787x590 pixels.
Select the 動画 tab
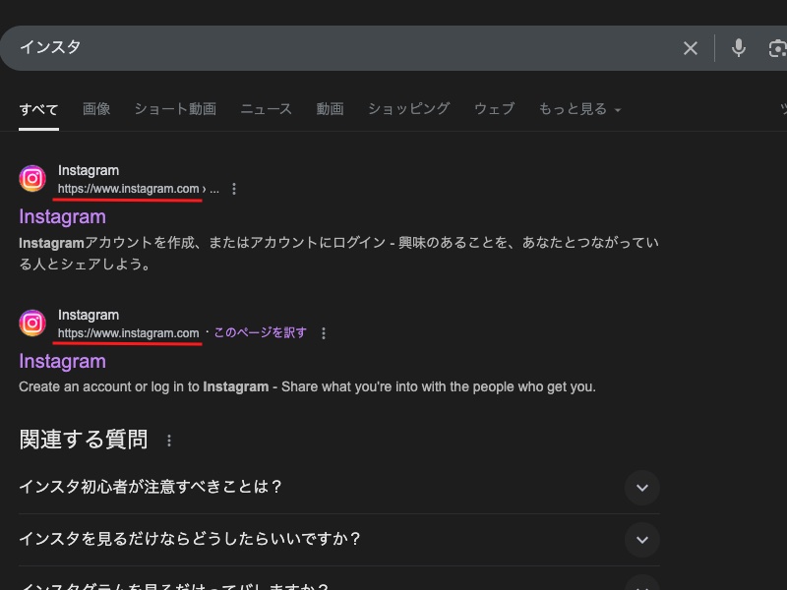330,109
